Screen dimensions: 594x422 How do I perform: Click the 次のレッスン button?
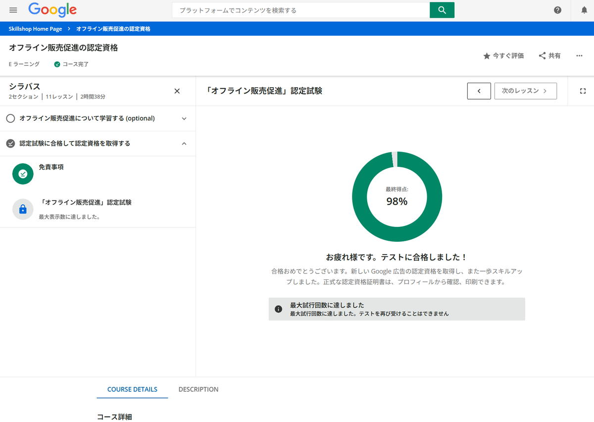pyautogui.click(x=525, y=91)
